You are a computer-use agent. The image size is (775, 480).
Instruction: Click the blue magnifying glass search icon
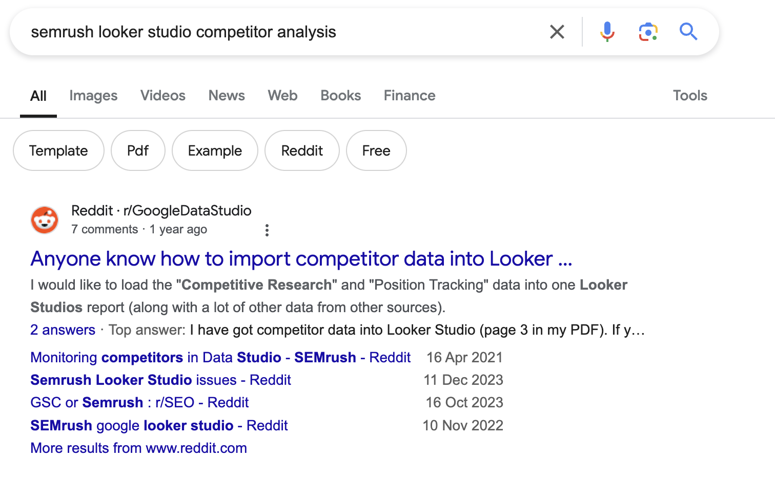(x=688, y=32)
